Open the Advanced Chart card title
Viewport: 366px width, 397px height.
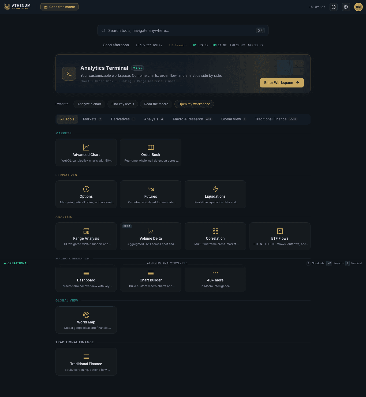86,155
